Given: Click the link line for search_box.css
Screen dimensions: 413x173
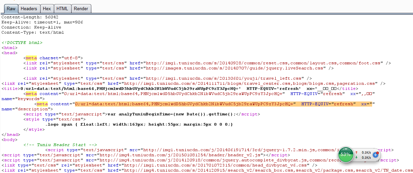Looking at the screenshot, I should (x=207, y=170).
